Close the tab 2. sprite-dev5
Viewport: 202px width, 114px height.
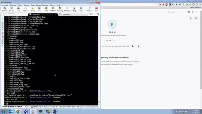click(x=56, y=14)
